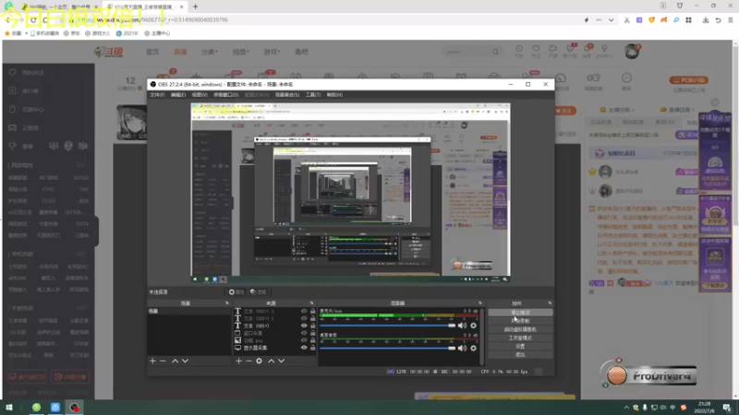Image resolution: width=739 pixels, height=415 pixels.
Task: Add a new source with plus icon in Sources panel
Action: 239,361
